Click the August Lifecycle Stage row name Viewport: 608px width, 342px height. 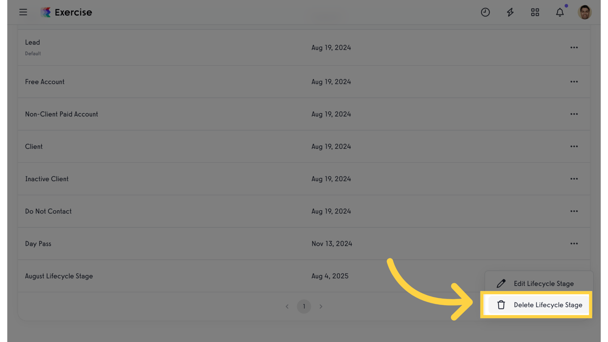coord(59,276)
